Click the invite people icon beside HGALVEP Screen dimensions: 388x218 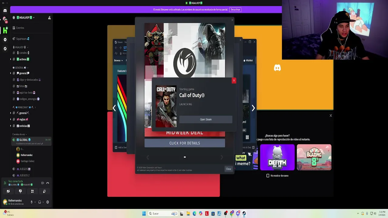point(49,18)
